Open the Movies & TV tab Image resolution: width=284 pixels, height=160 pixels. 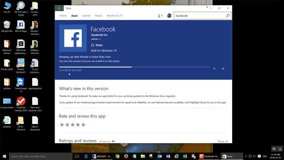pos(114,16)
